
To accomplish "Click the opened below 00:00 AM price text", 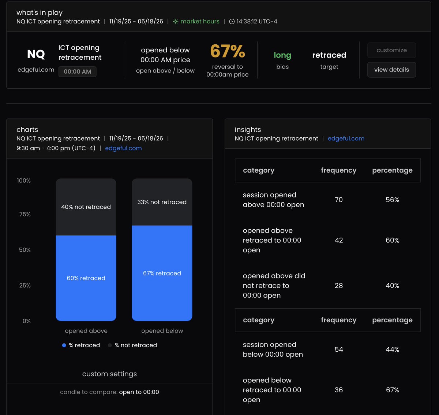I will pyautogui.click(x=165, y=55).
